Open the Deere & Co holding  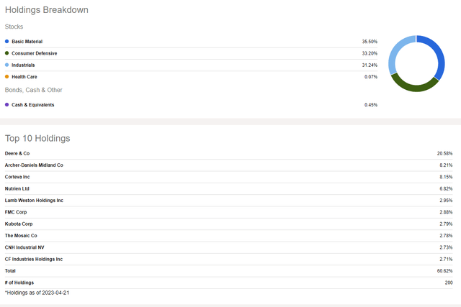pos(17,154)
